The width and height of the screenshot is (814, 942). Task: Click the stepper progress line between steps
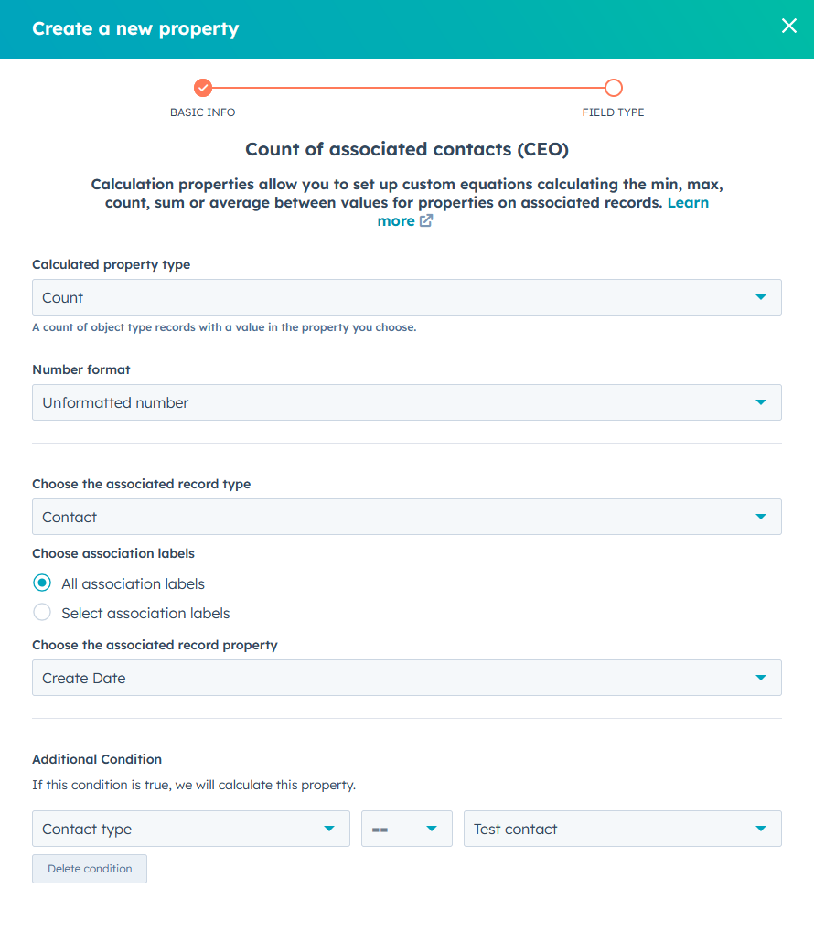[407, 89]
